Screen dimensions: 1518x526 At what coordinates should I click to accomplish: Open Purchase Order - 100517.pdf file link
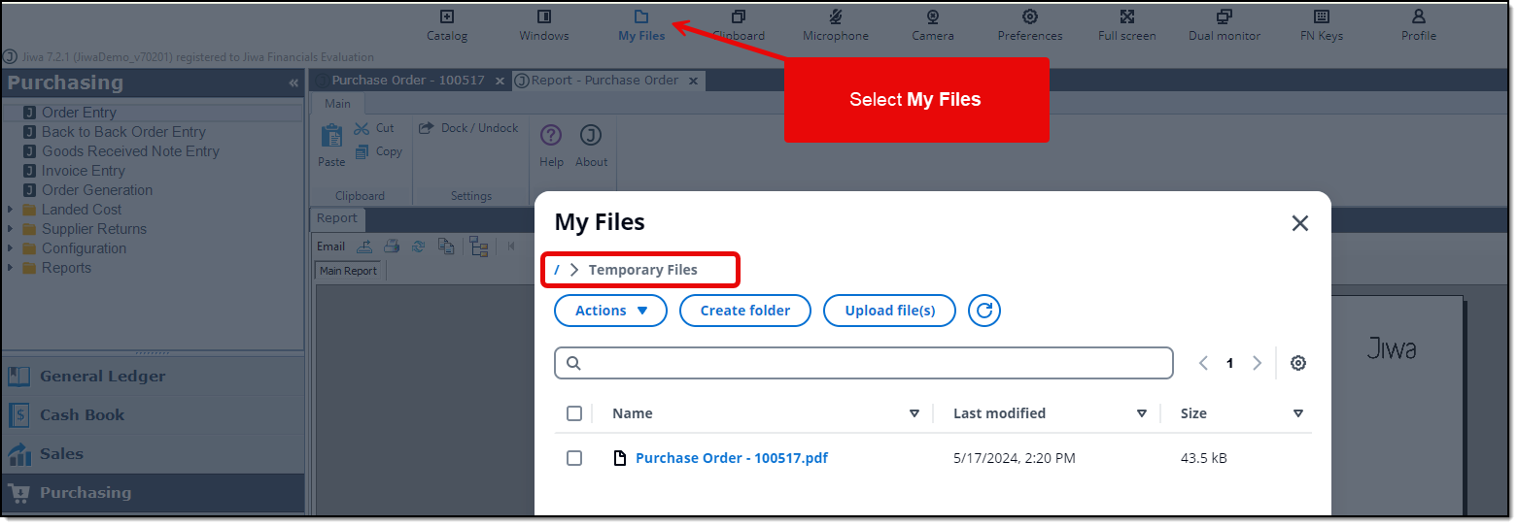[x=732, y=458]
